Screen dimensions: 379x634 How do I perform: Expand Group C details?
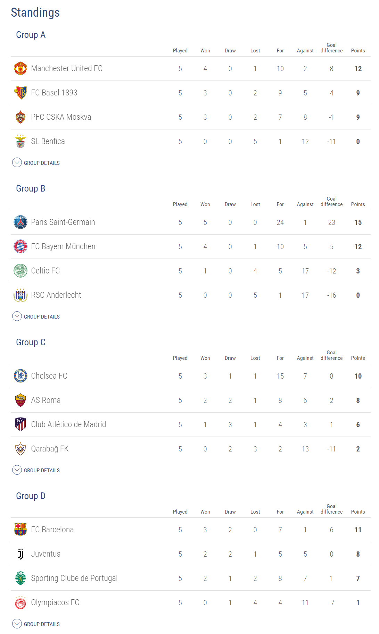[x=36, y=470]
